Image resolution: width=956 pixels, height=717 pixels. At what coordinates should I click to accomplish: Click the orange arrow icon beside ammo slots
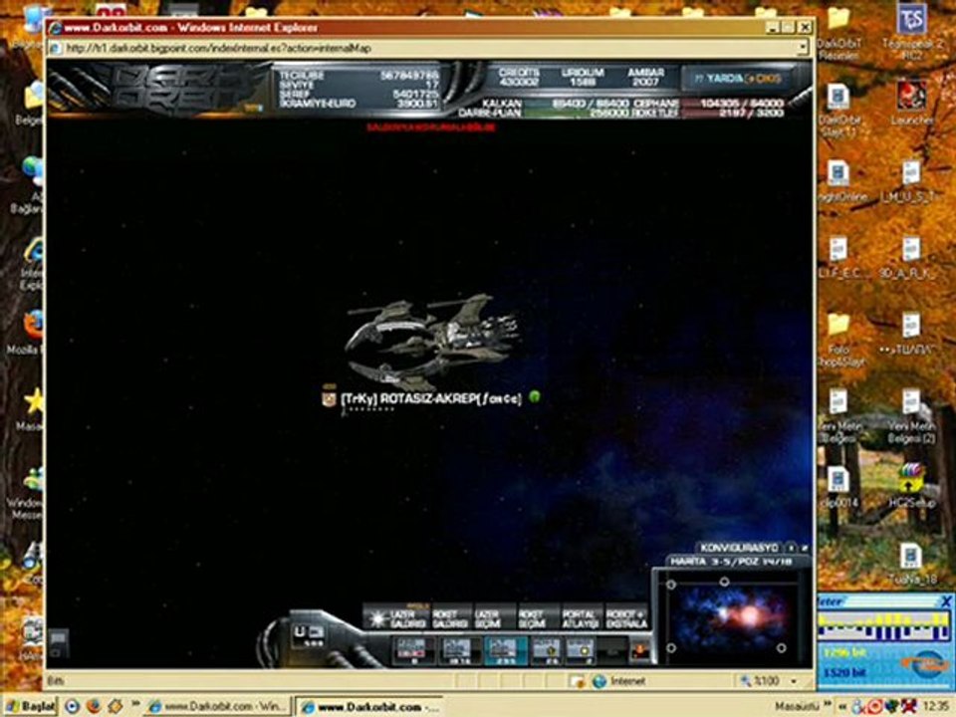click(639, 651)
